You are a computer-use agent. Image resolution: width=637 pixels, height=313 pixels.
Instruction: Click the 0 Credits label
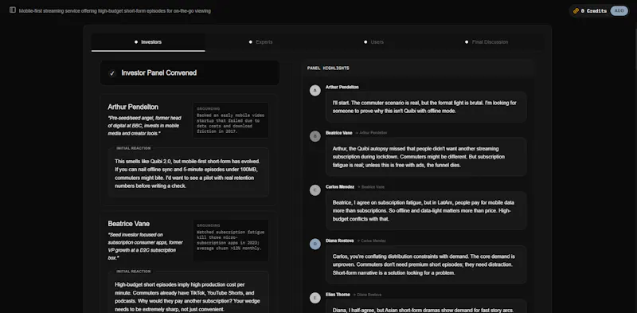[x=593, y=11]
